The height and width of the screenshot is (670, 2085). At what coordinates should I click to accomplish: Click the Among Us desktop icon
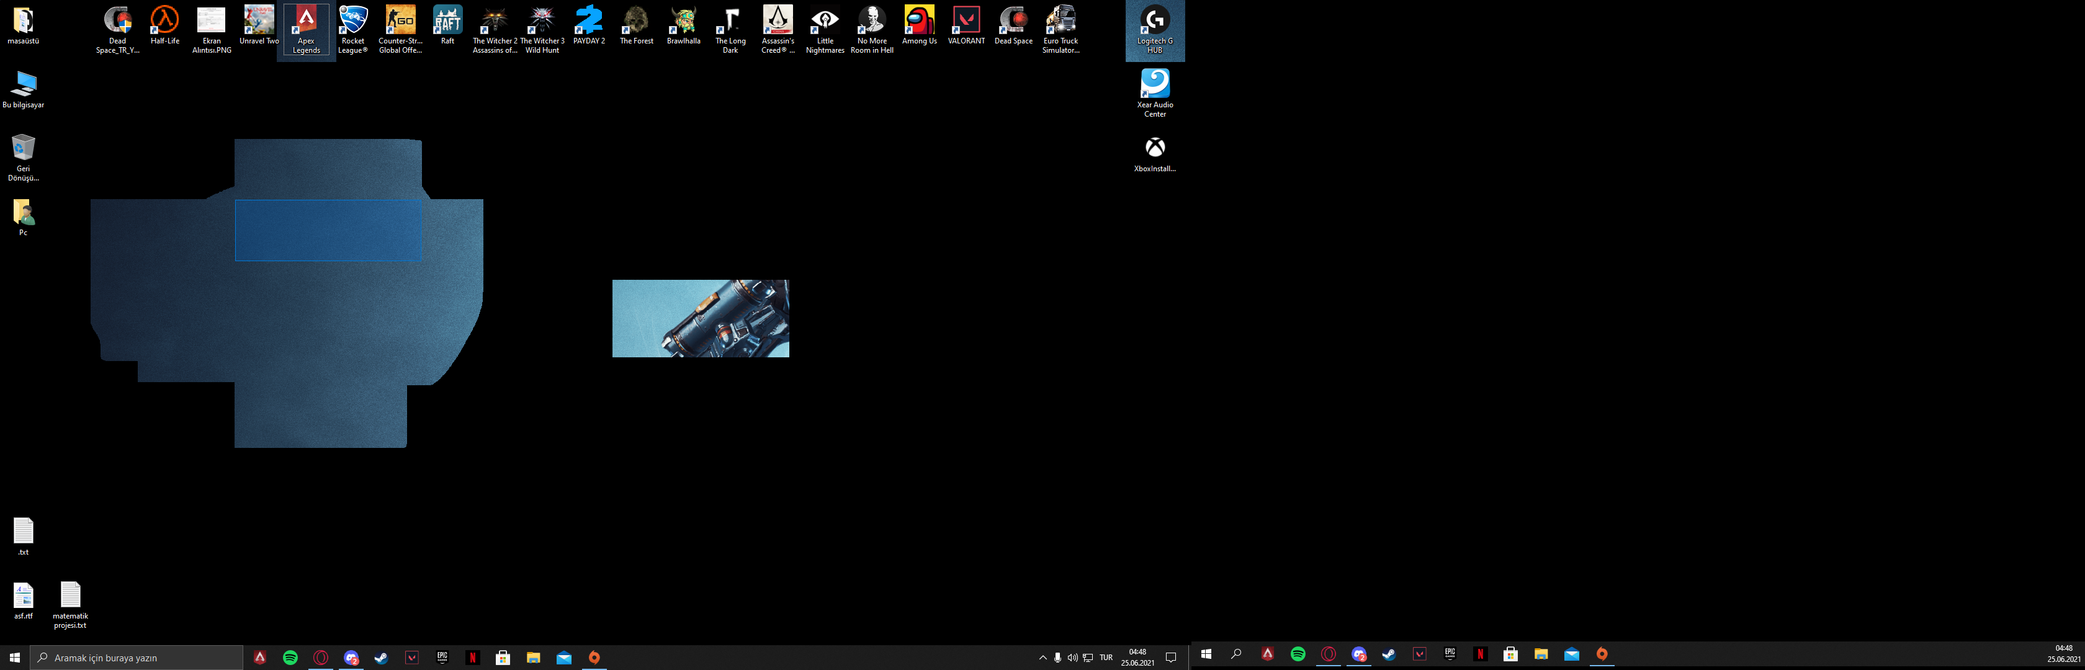(918, 22)
